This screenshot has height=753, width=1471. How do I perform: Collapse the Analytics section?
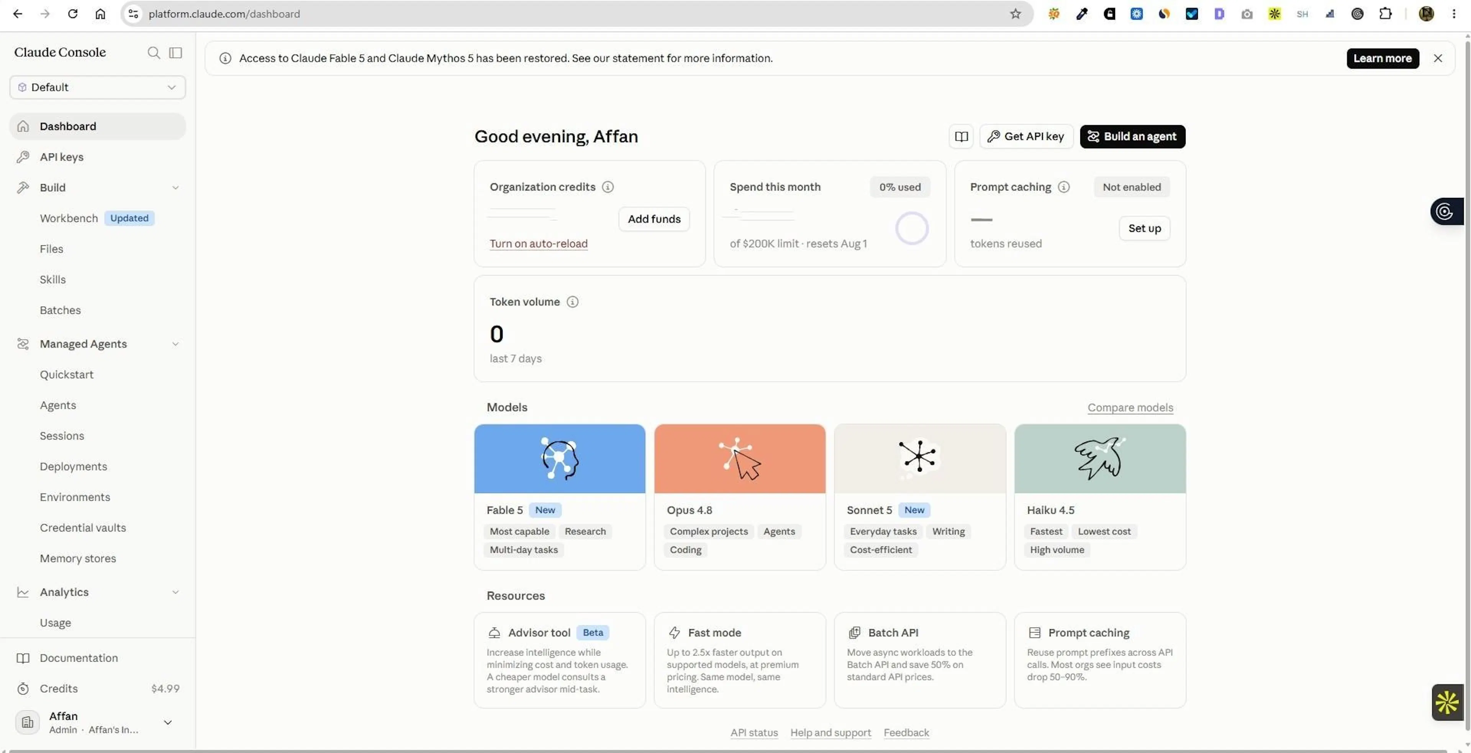pyautogui.click(x=175, y=592)
